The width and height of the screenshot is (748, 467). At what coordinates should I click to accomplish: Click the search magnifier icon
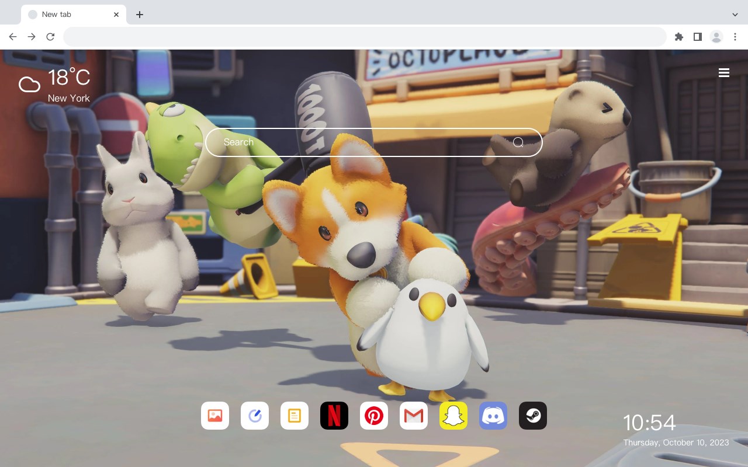tap(518, 142)
